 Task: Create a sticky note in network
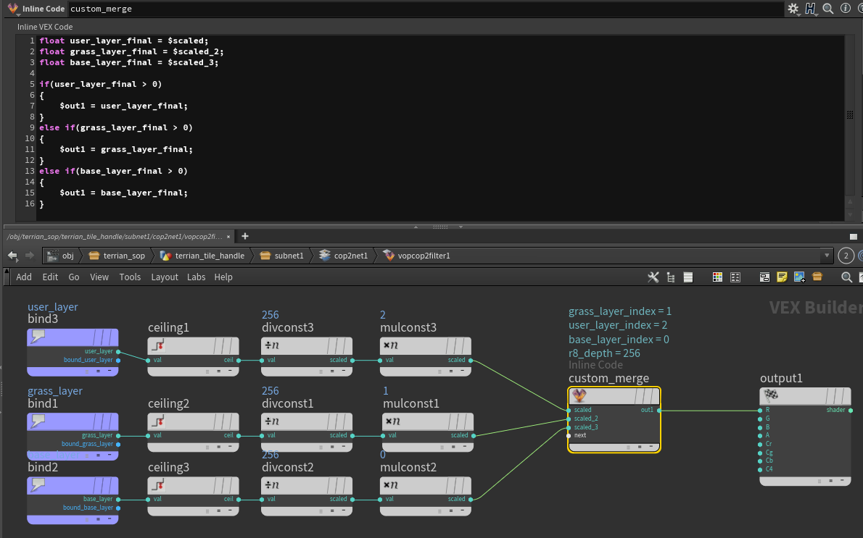click(782, 277)
